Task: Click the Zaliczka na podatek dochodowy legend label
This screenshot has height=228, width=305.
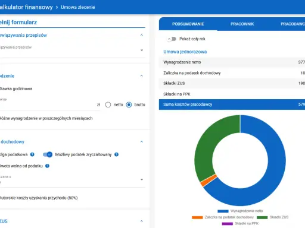Action: [229, 217]
